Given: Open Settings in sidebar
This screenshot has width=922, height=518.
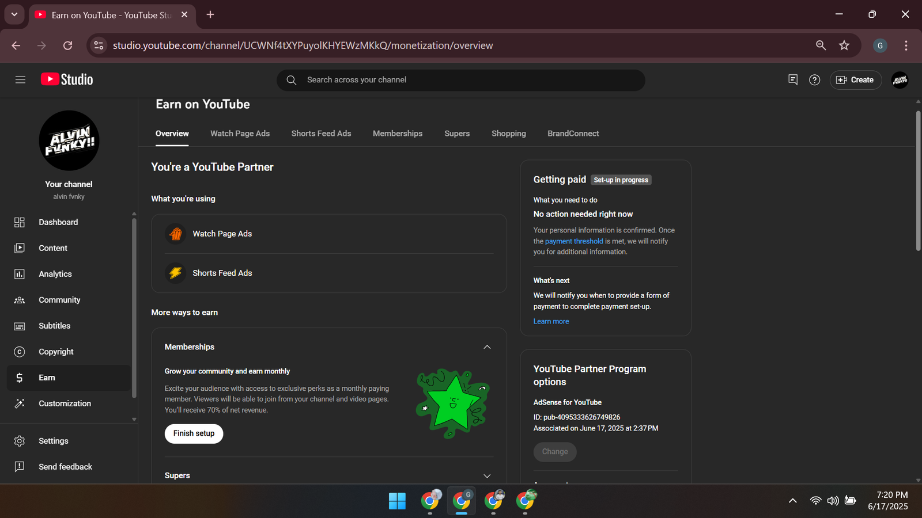Looking at the screenshot, I should (69, 441).
